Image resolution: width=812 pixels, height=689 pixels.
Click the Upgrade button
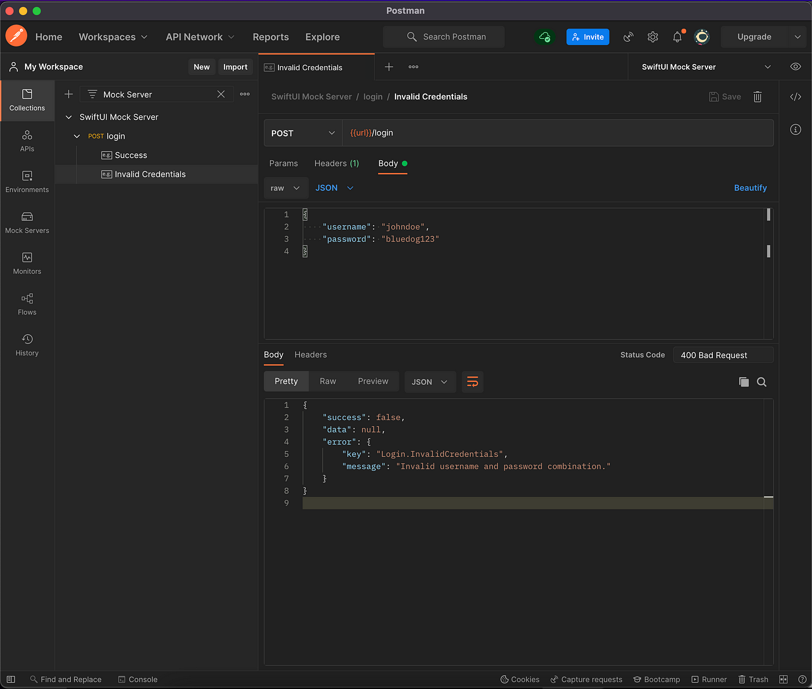[x=755, y=37]
